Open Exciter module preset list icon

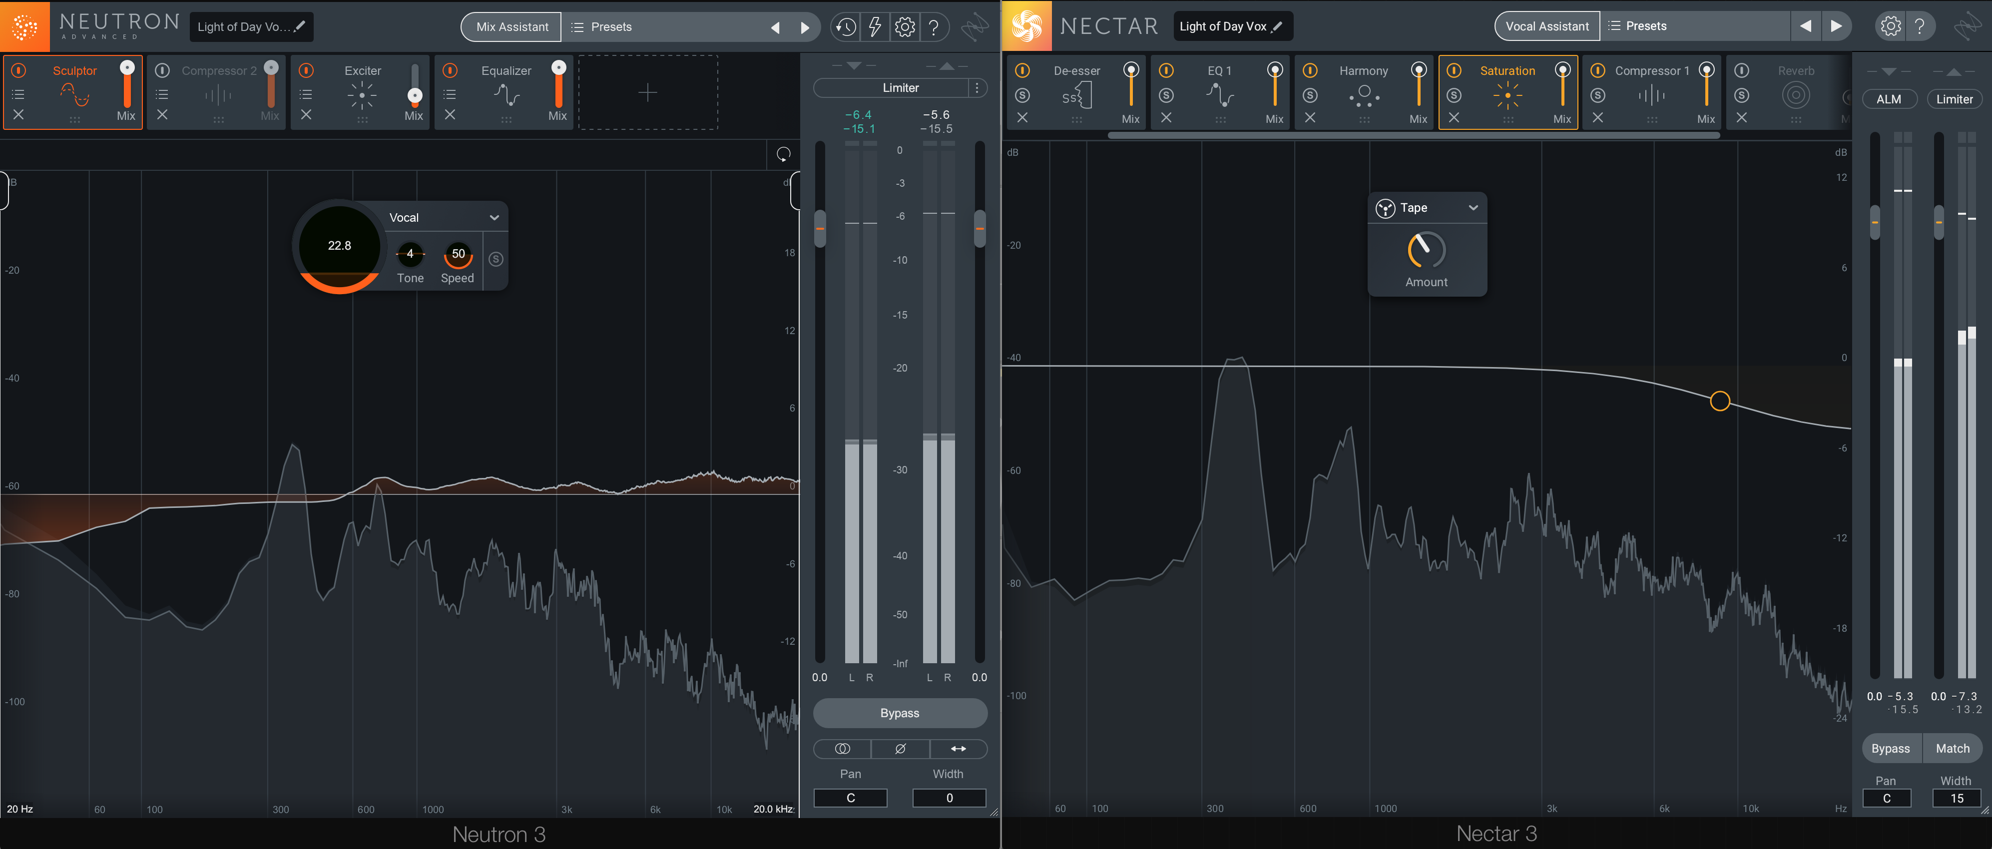coord(306,94)
